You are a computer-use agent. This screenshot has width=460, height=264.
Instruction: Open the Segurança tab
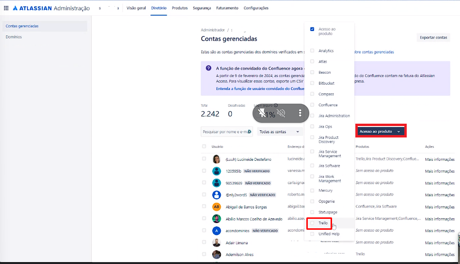(202, 8)
